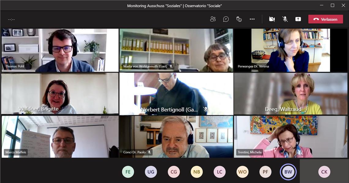Select the Deeg, Waltraud video tile
The height and width of the screenshot is (183, 349).
(x=291, y=93)
